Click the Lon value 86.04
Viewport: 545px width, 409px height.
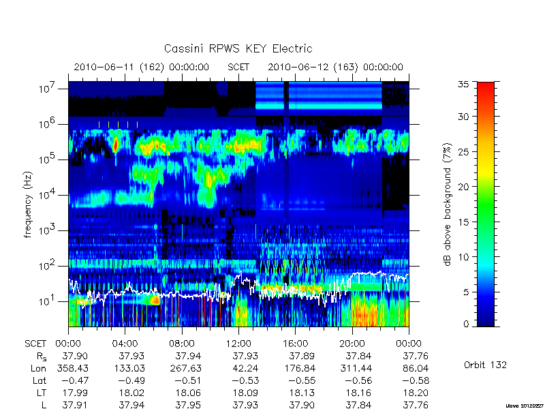click(416, 368)
